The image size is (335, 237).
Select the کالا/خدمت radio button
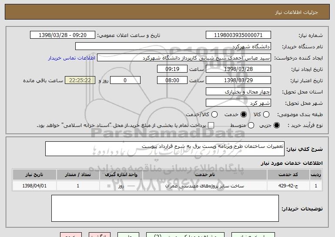coord(214,114)
